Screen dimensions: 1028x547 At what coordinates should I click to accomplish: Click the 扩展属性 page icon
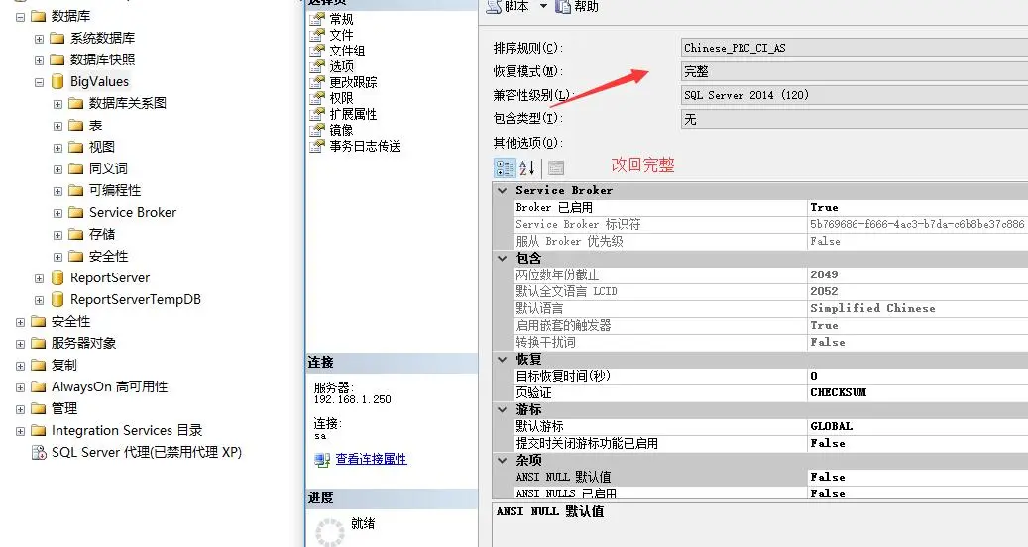pos(317,114)
